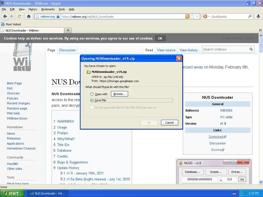
Task: Close the Opening NUSDownloader dialog
Action: (179, 58)
